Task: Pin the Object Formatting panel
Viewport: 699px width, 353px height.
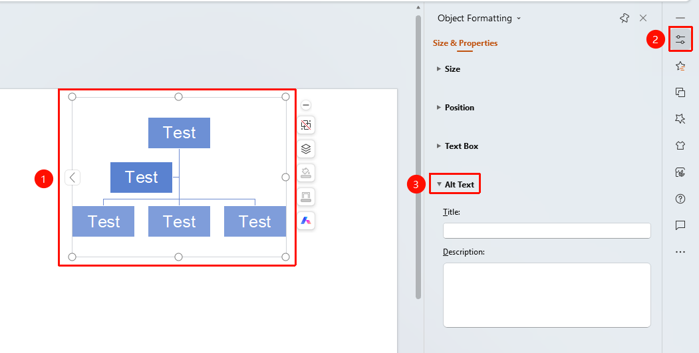Action: [x=625, y=18]
